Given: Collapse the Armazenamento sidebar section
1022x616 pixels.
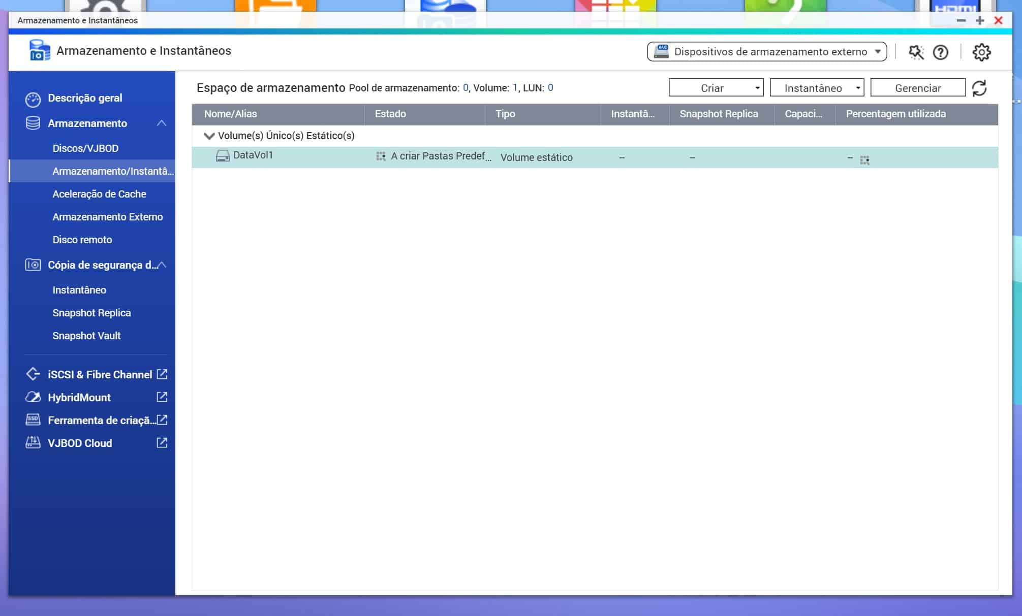Looking at the screenshot, I should (x=162, y=123).
